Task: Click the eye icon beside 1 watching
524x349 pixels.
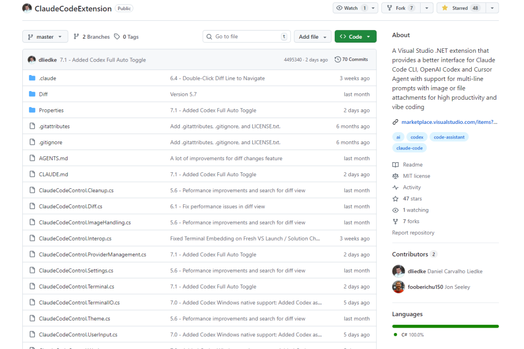Action: coord(395,210)
